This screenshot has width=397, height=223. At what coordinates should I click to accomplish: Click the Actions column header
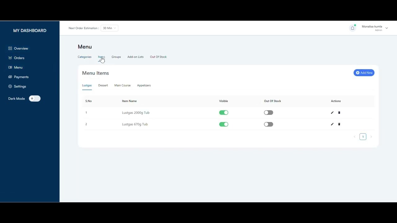[x=336, y=101]
